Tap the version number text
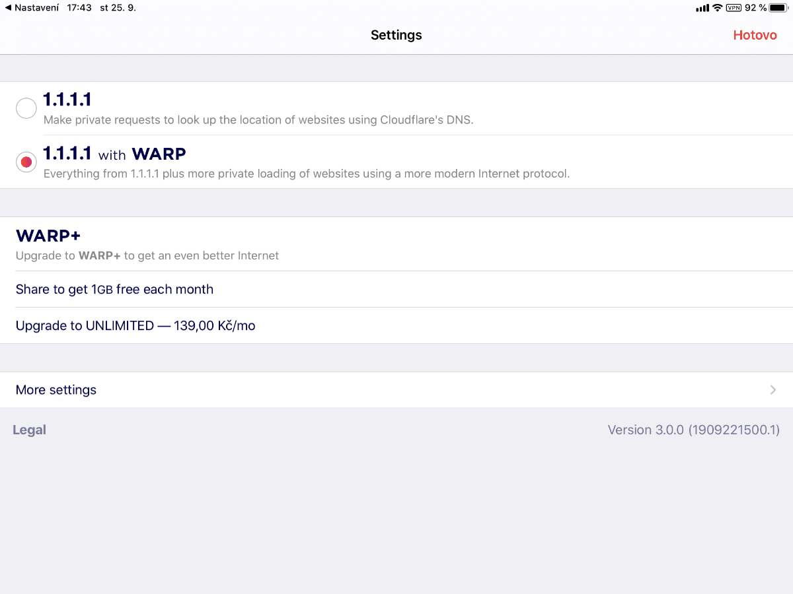 693,430
